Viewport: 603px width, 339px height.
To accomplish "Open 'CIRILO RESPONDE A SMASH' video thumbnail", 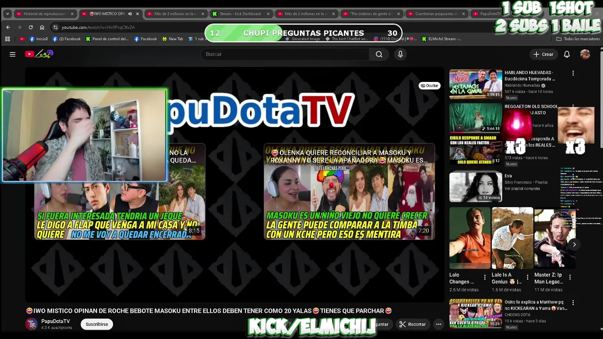I will (475, 150).
